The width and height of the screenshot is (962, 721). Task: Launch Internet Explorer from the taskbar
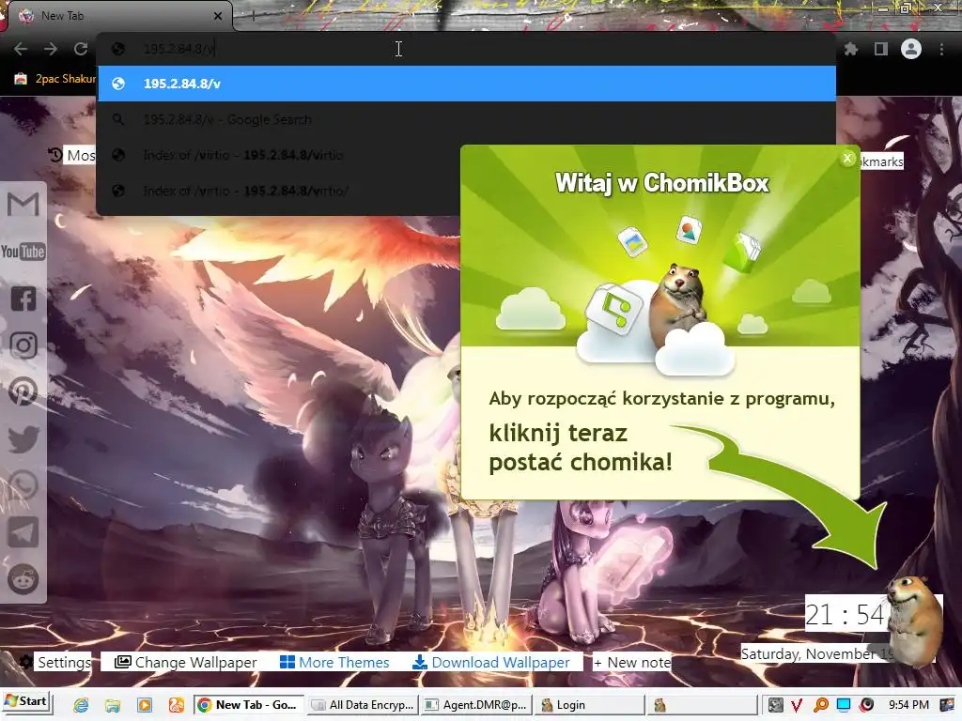(x=81, y=705)
